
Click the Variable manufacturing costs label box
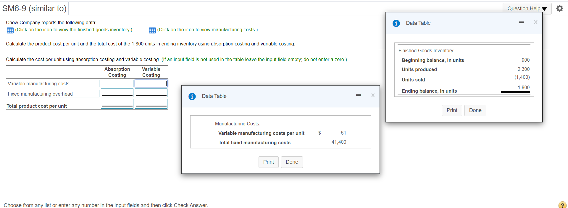click(53, 83)
